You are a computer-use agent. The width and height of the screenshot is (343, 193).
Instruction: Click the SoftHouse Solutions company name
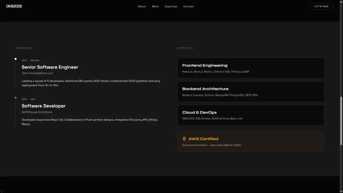pyautogui.click(x=37, y=112)
